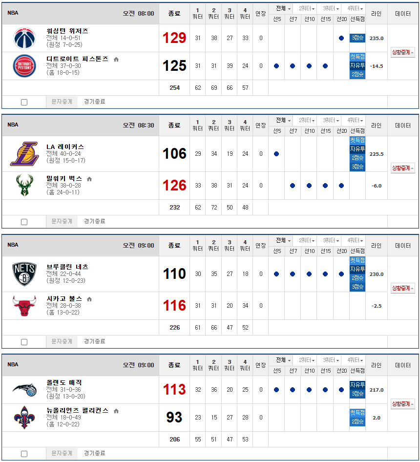Image resolution: width=420 pixels, height=462 pixels.
Task: Enable the checkbox under the Nets–Bulls game
Action: (24, 342)
